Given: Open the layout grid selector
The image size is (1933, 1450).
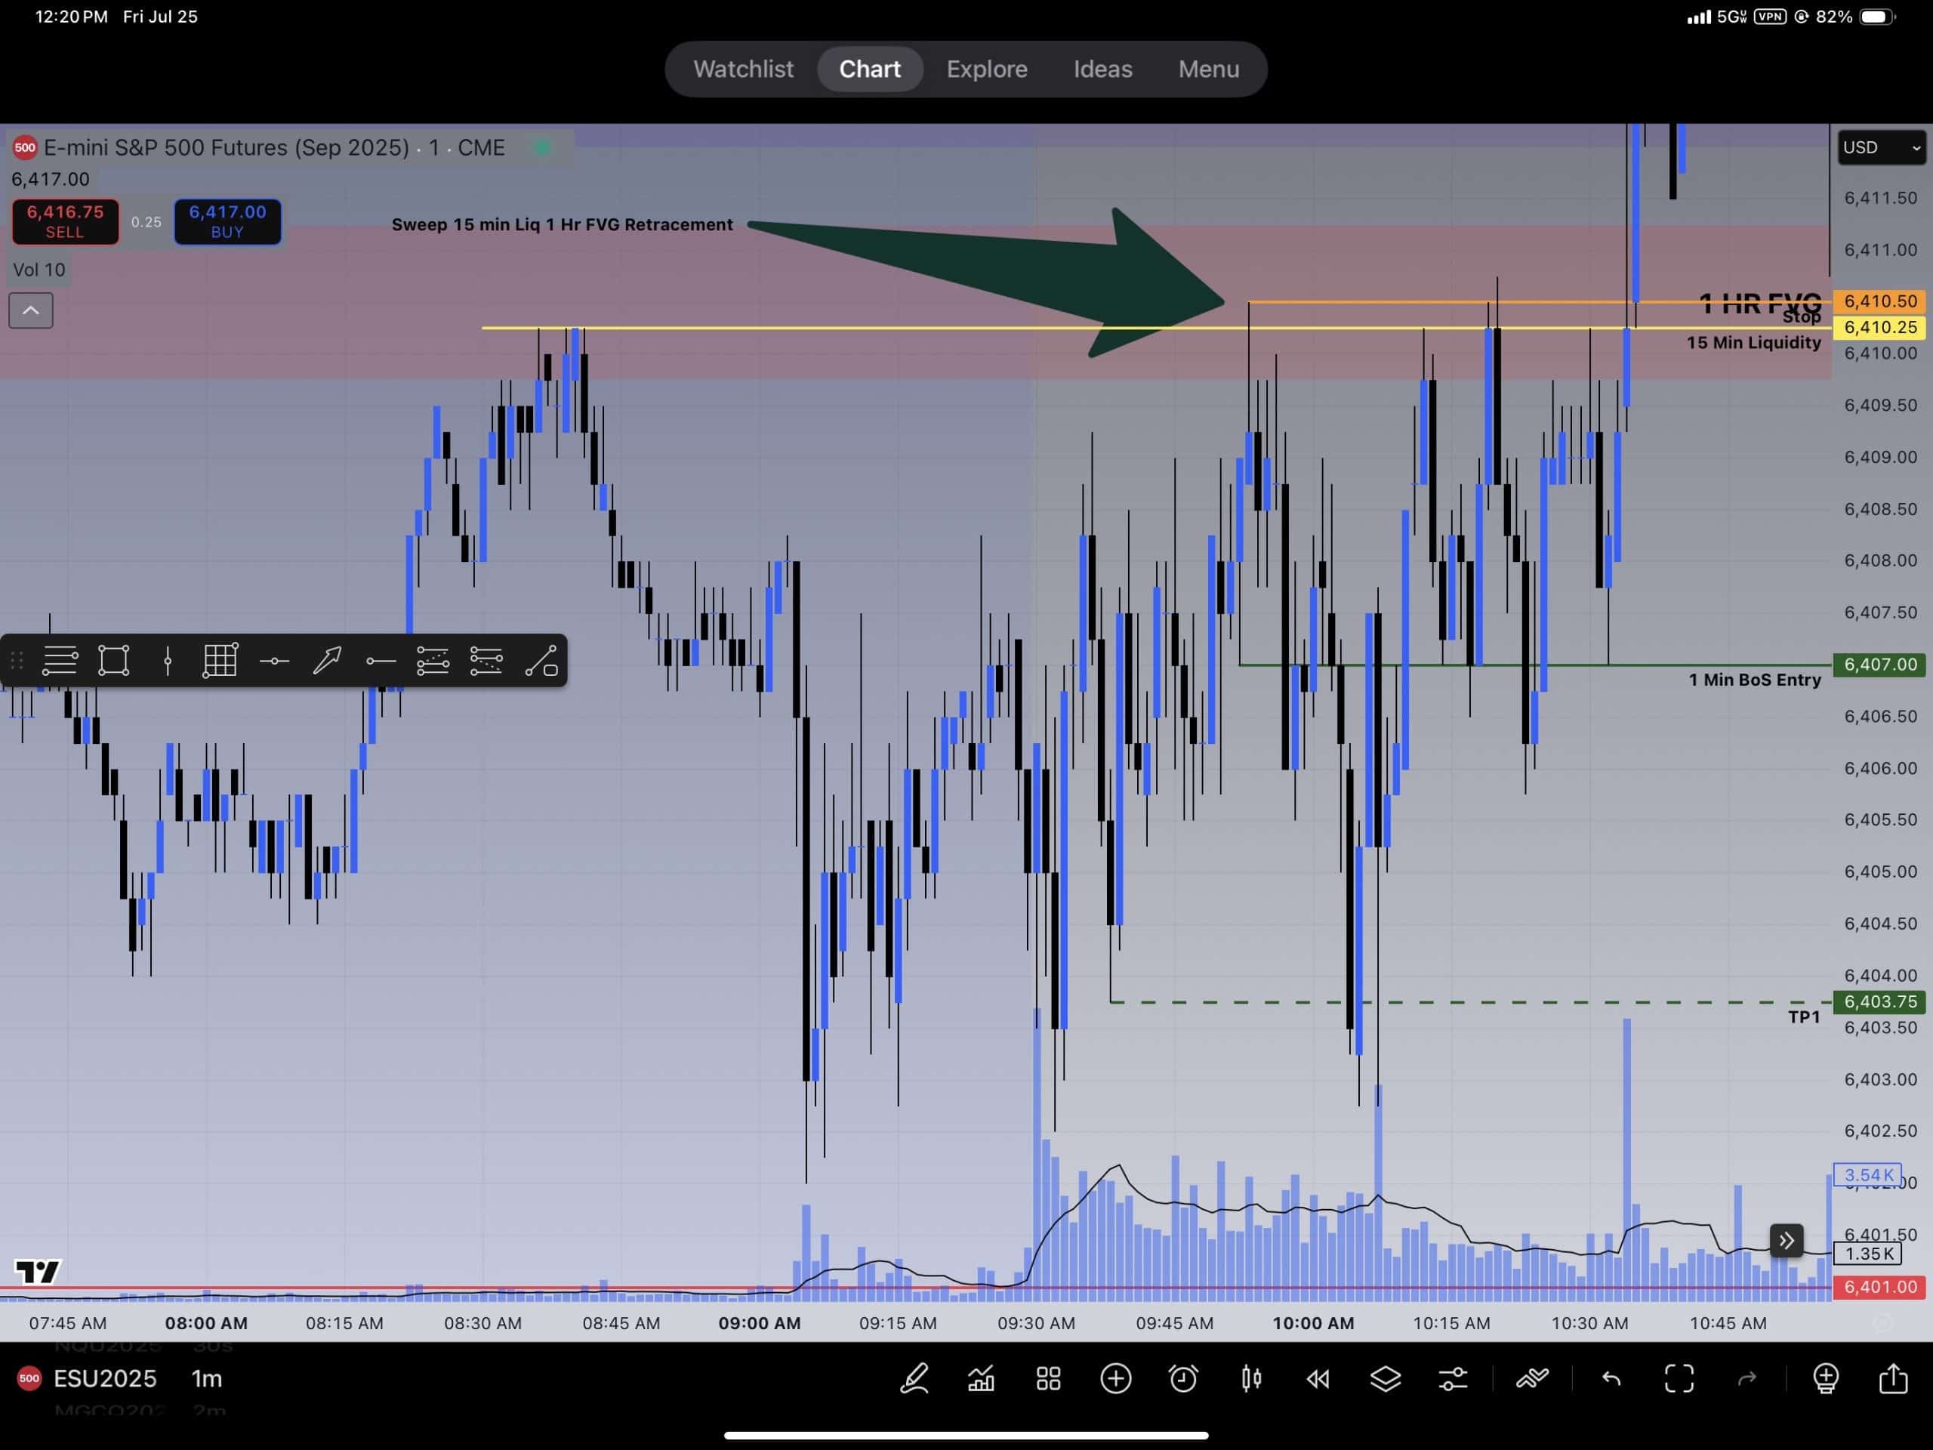Looking at the screenshot, I should 1049,1379.
